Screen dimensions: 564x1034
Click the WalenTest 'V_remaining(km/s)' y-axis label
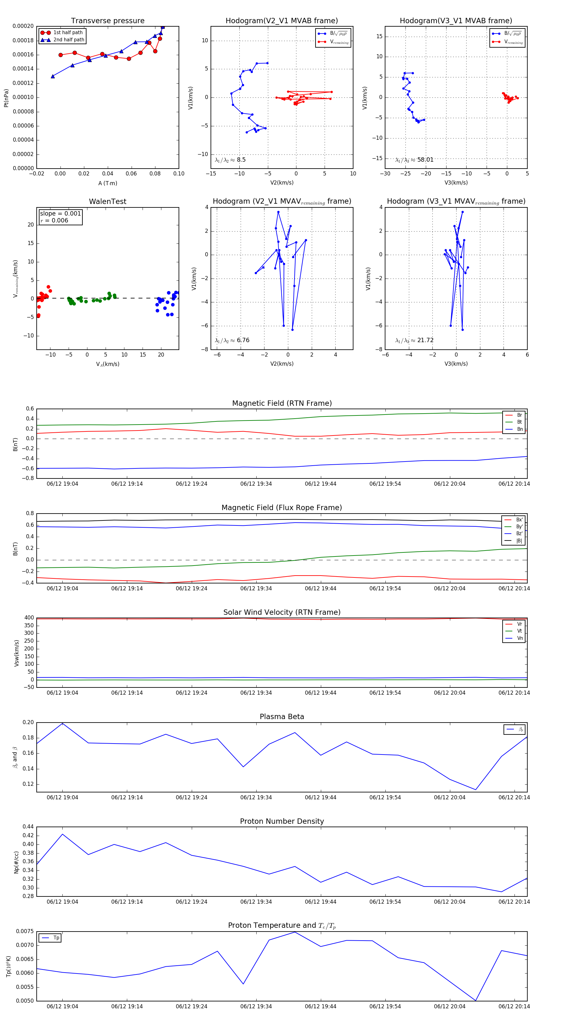16,279
